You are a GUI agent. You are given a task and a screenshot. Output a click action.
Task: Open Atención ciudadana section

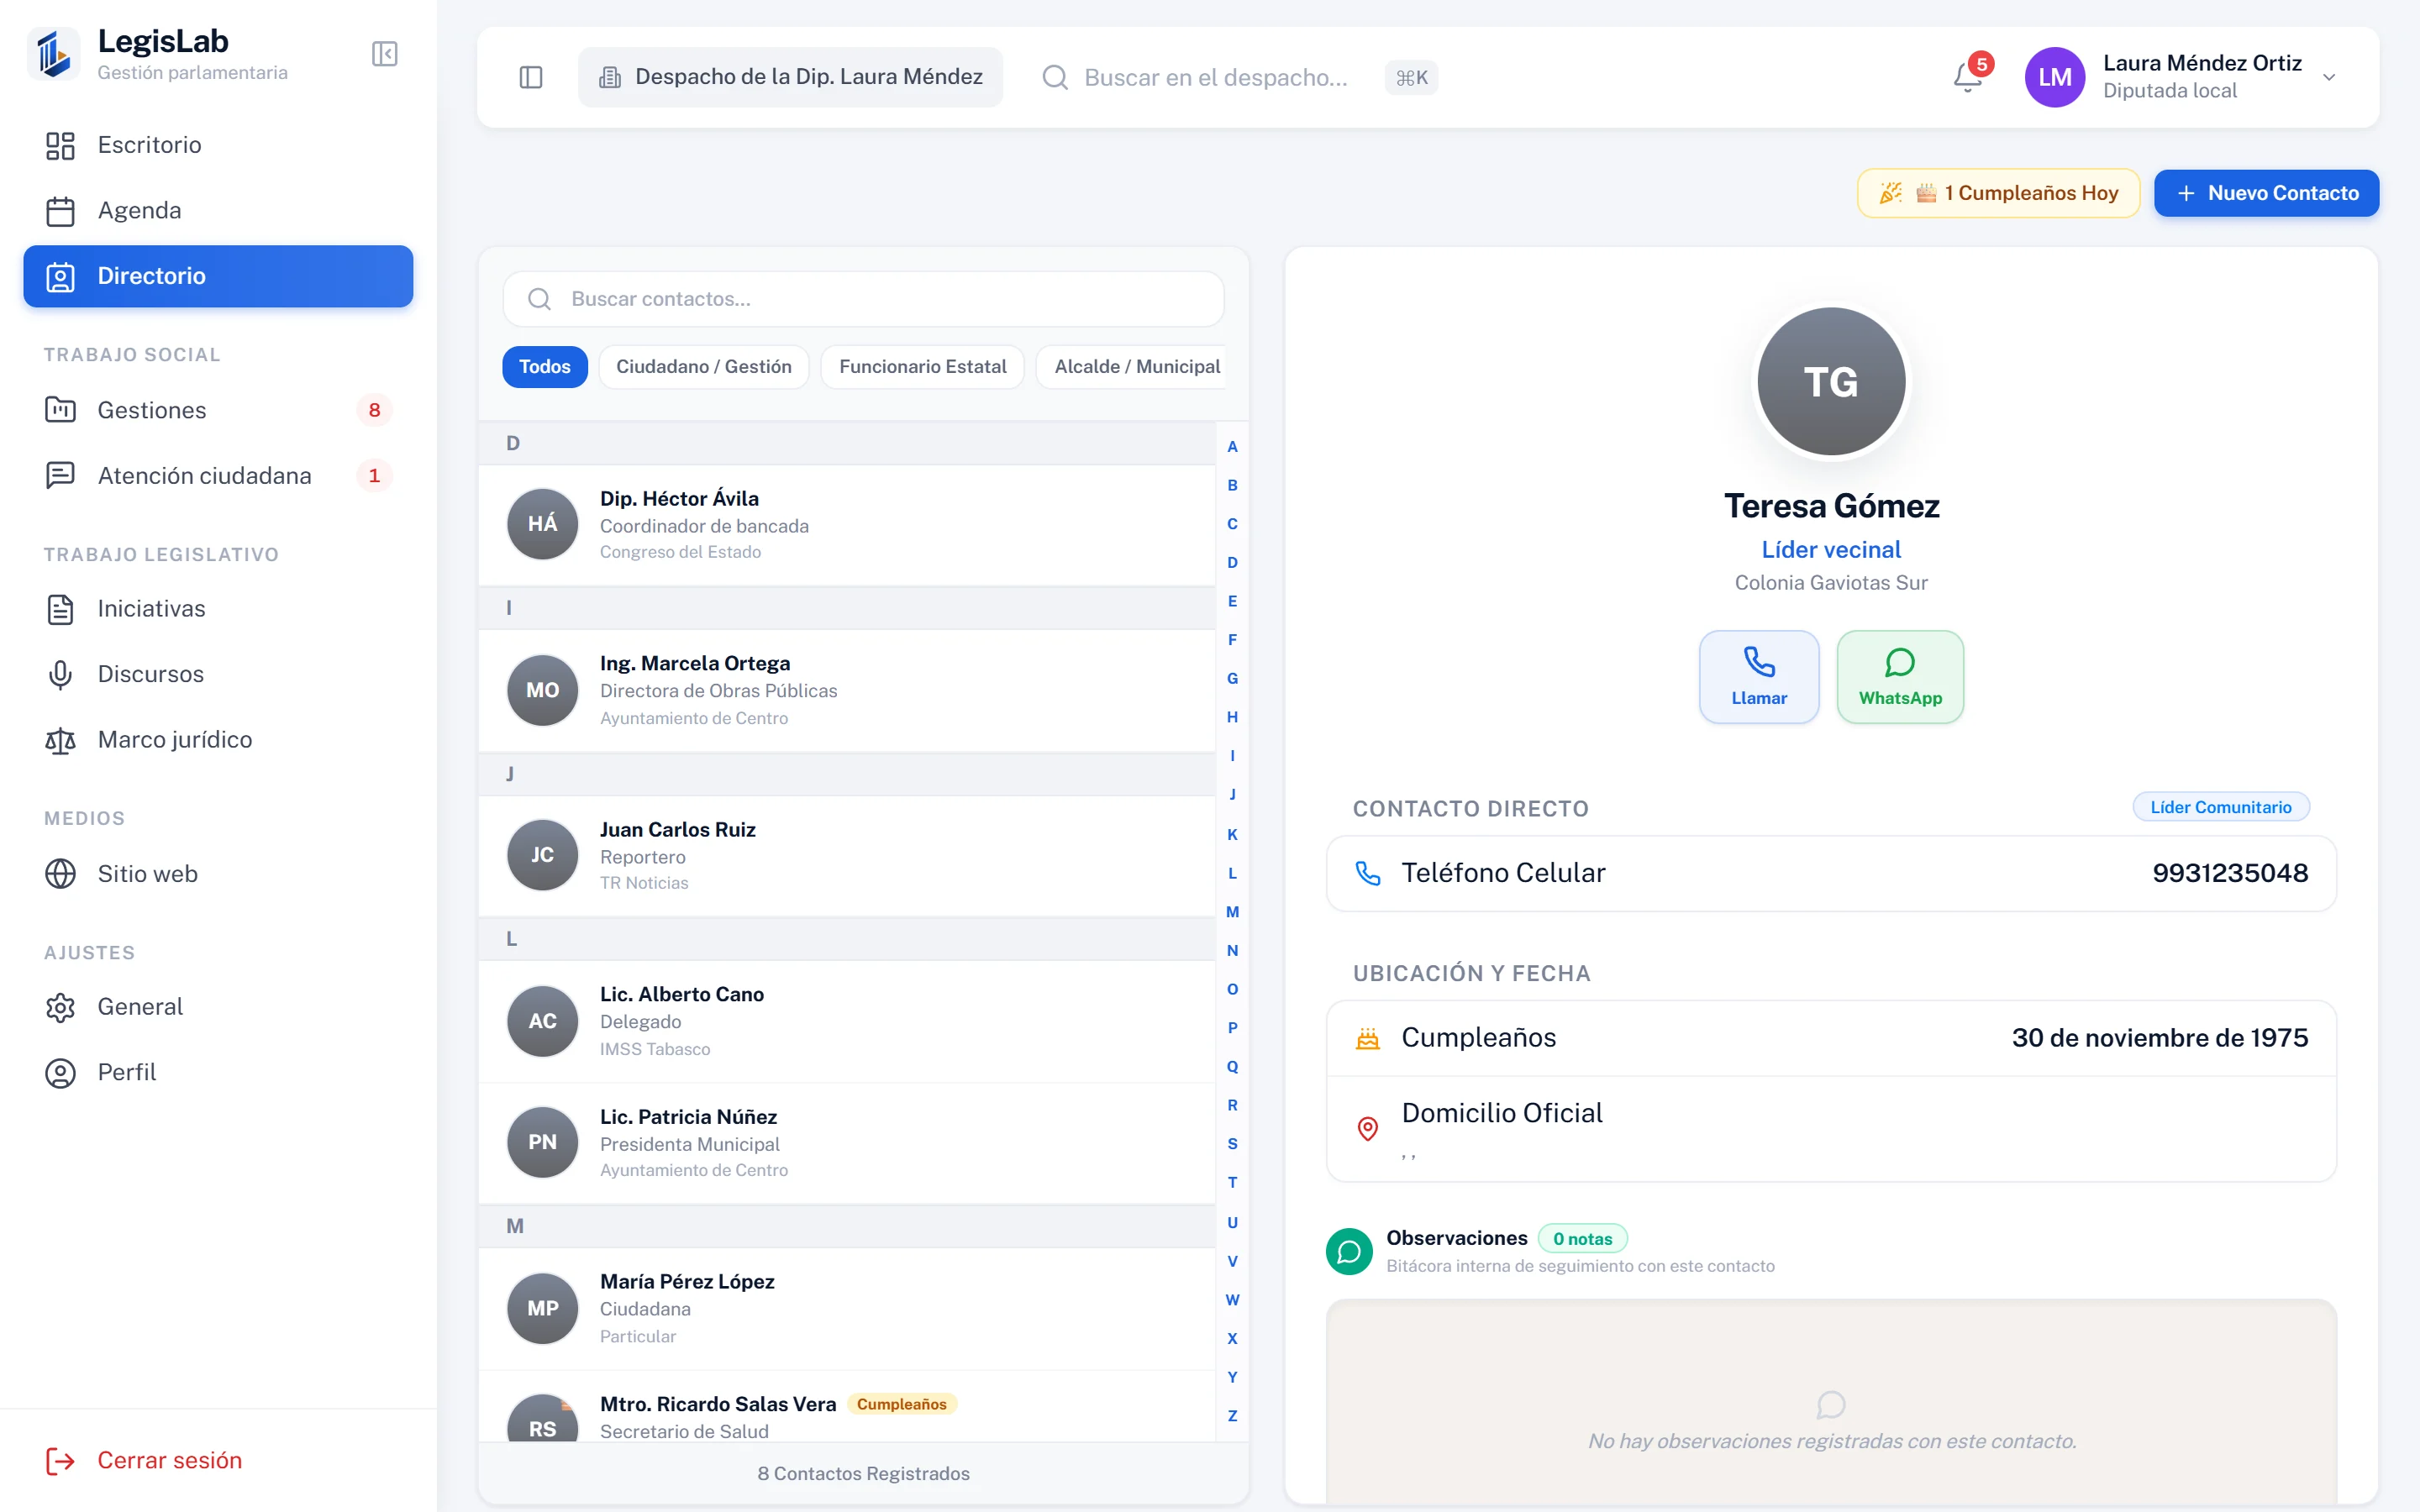218,476
